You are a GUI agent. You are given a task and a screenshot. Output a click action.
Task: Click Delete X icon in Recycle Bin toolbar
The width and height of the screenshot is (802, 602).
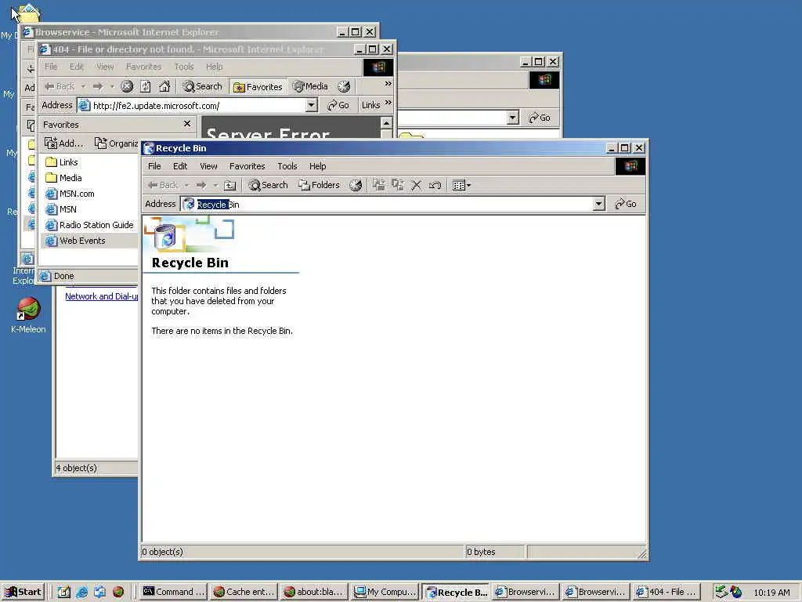tap(417, 185)
